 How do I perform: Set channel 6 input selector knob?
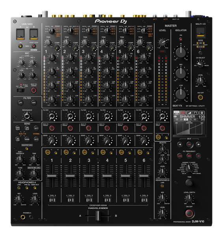[144, 31]
